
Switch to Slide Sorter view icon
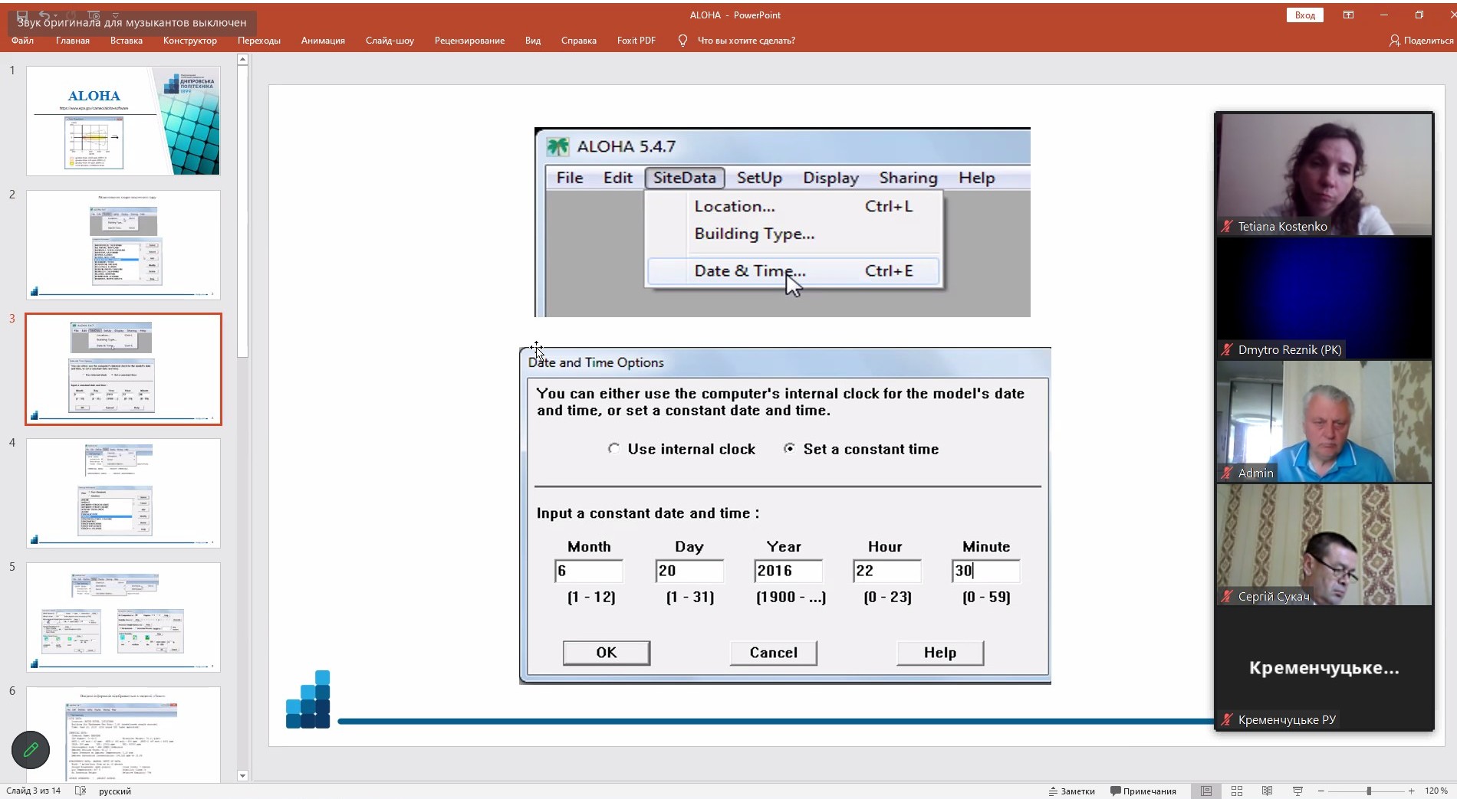[x=1237, y=791]
